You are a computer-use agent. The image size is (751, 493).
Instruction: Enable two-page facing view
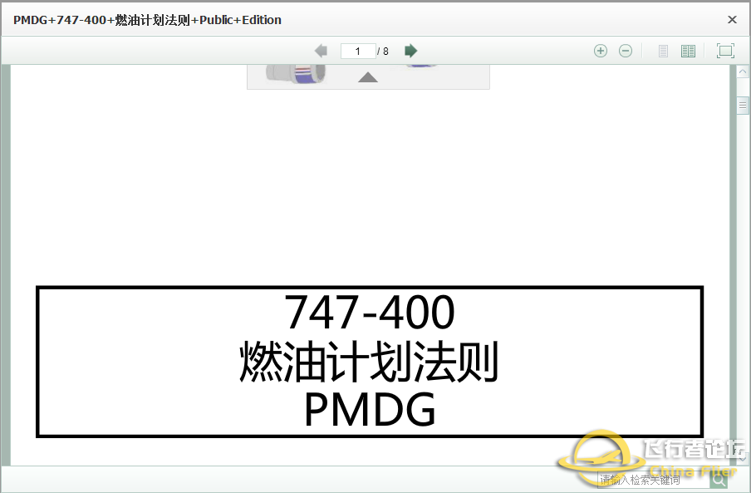688,51
